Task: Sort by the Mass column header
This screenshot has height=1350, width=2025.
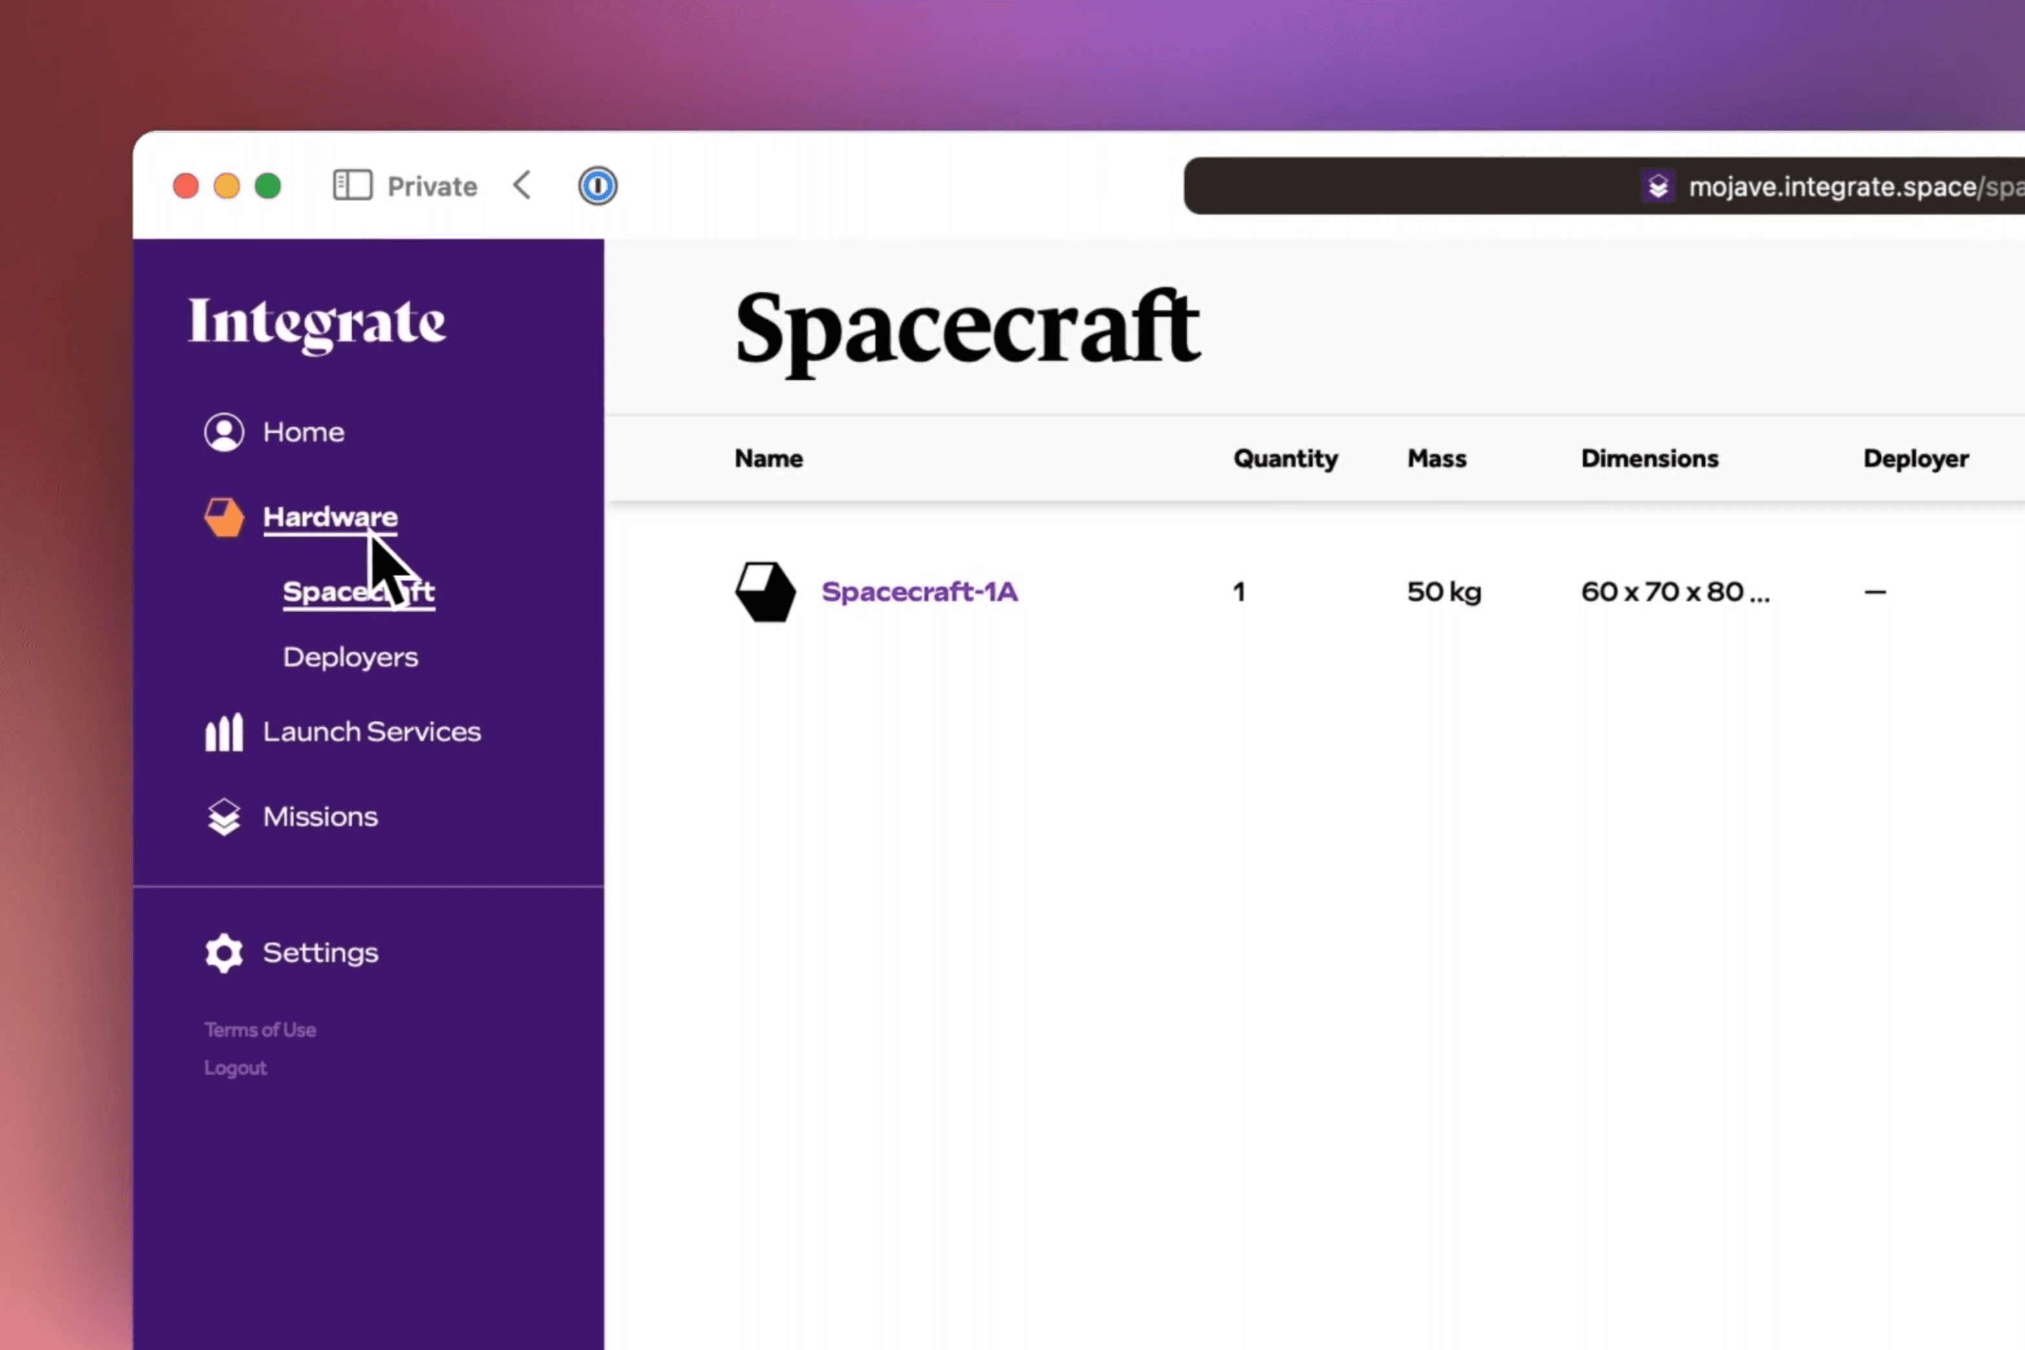Action: [1436, 458]
